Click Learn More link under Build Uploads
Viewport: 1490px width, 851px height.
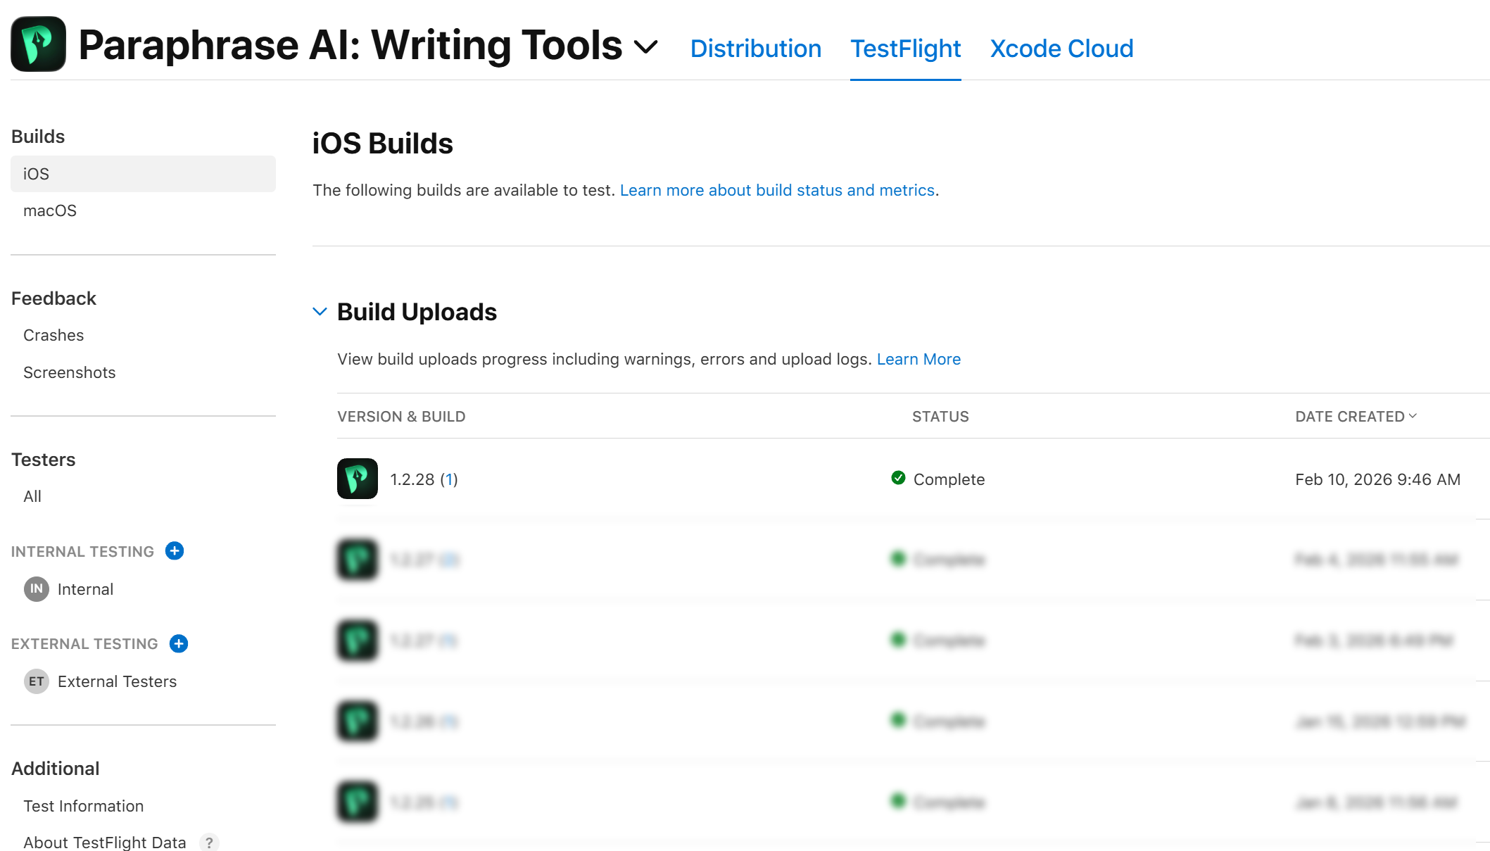click(918, 359)
